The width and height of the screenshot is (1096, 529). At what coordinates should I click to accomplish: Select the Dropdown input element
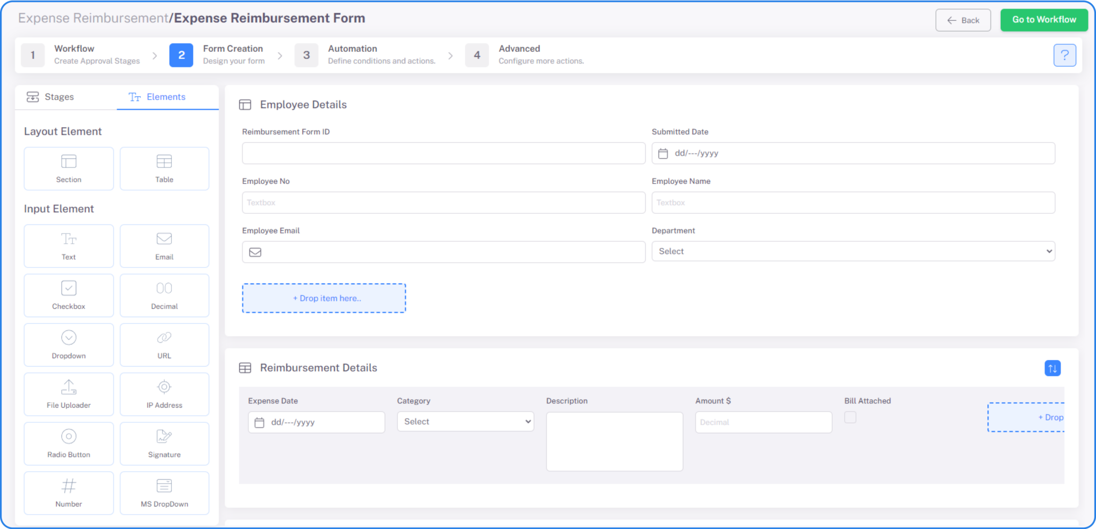pos(68,345)
